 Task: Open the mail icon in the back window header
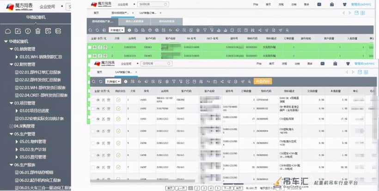319,4
